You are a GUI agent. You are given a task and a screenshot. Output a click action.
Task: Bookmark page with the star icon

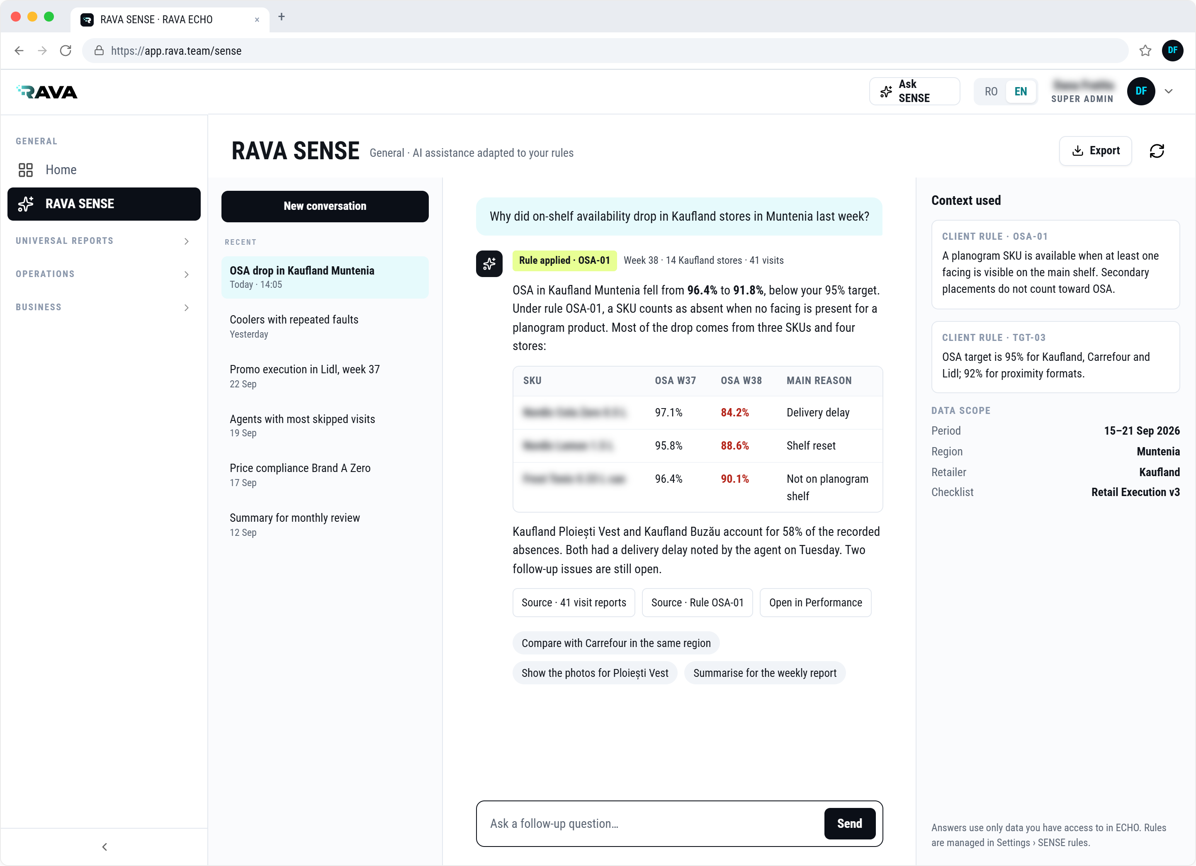pos(1145,51)
